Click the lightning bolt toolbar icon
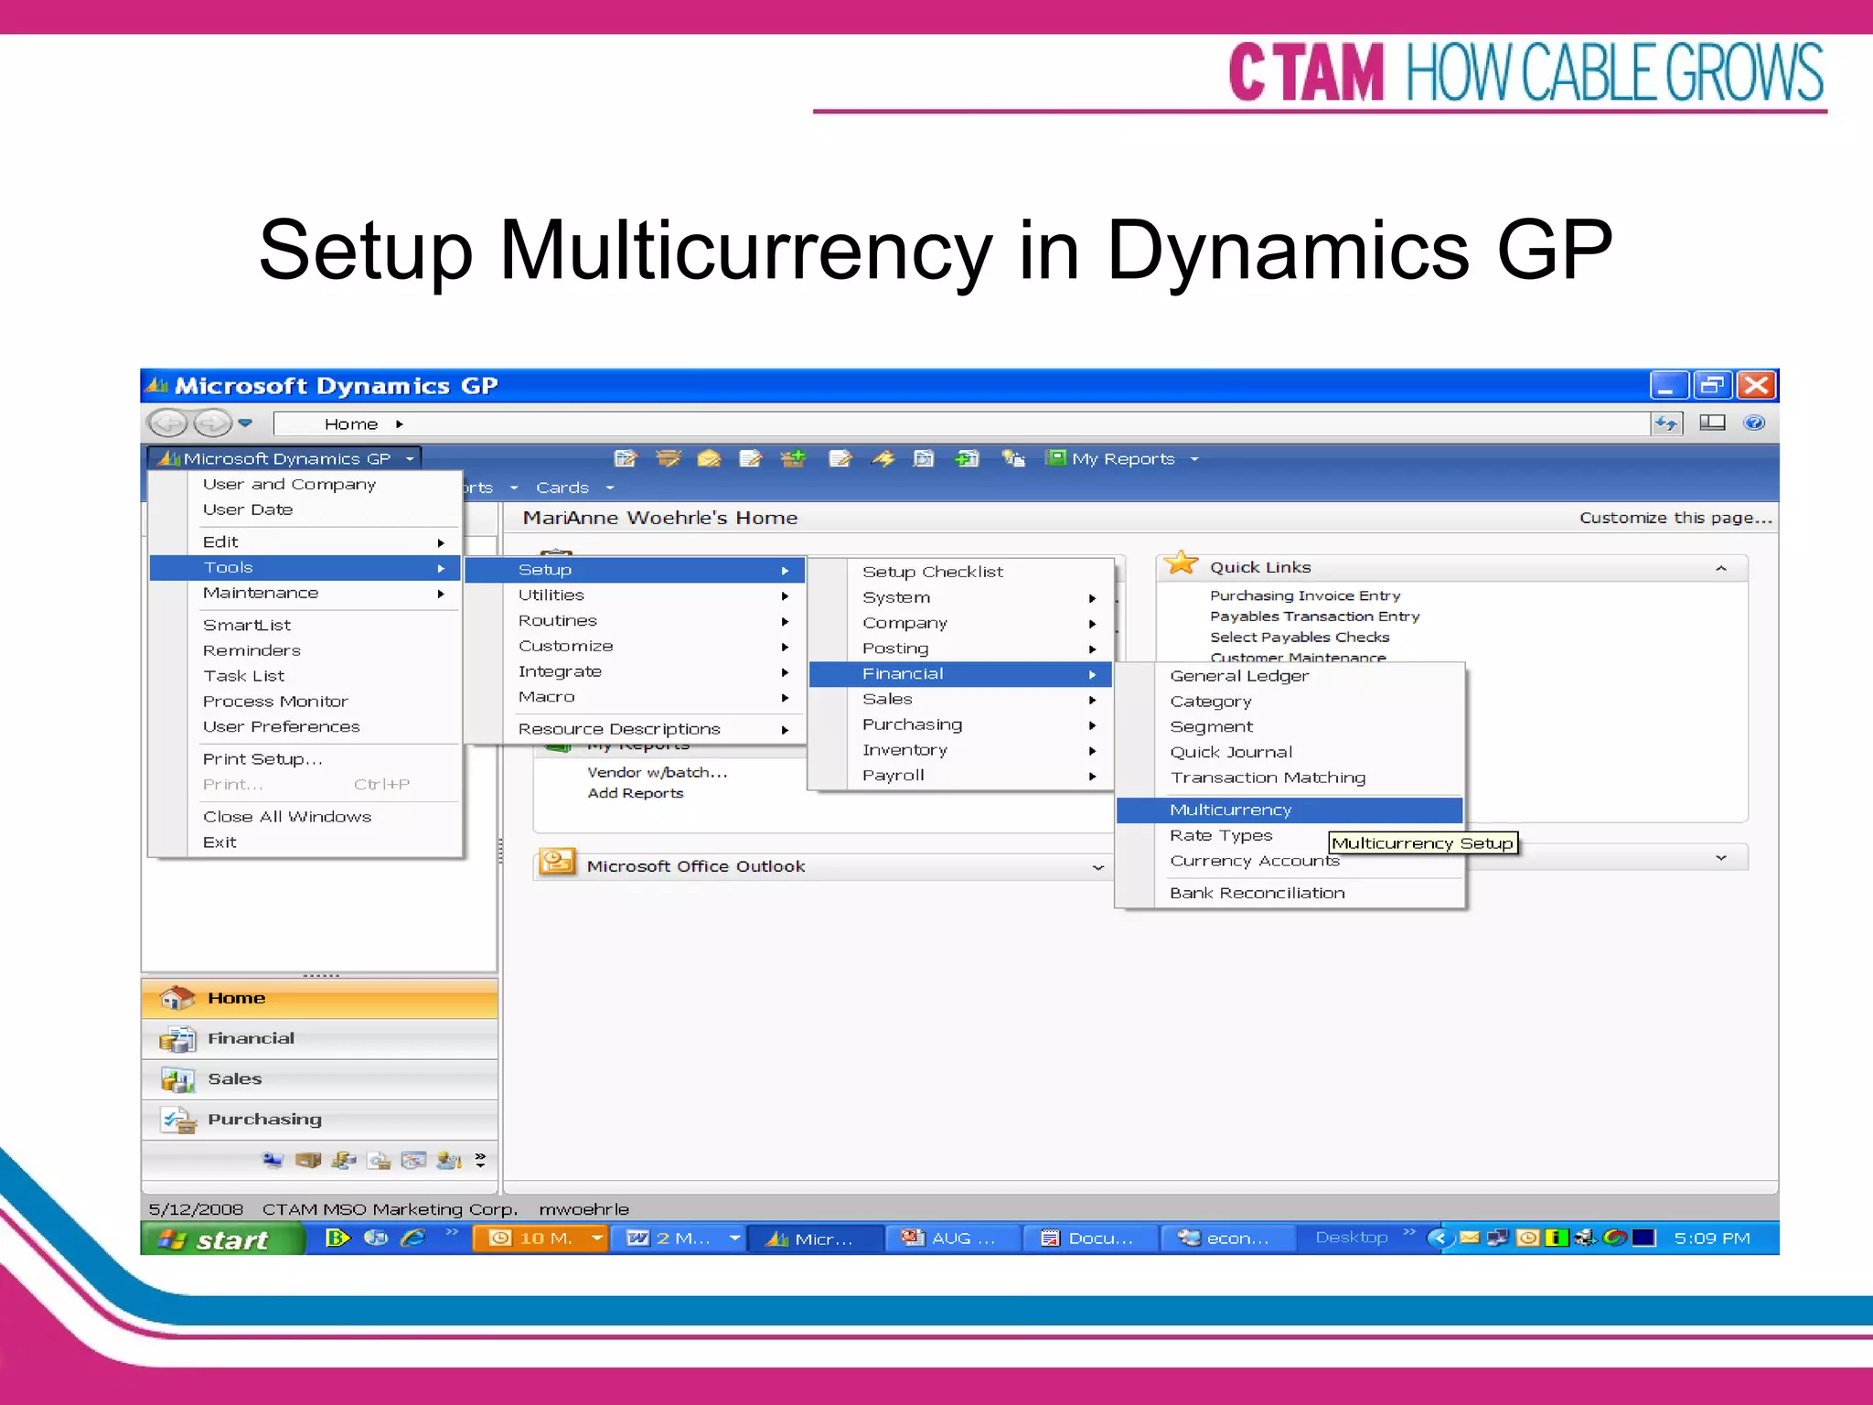Viewport: 1873px width, 1405px height. coord(883,458)
